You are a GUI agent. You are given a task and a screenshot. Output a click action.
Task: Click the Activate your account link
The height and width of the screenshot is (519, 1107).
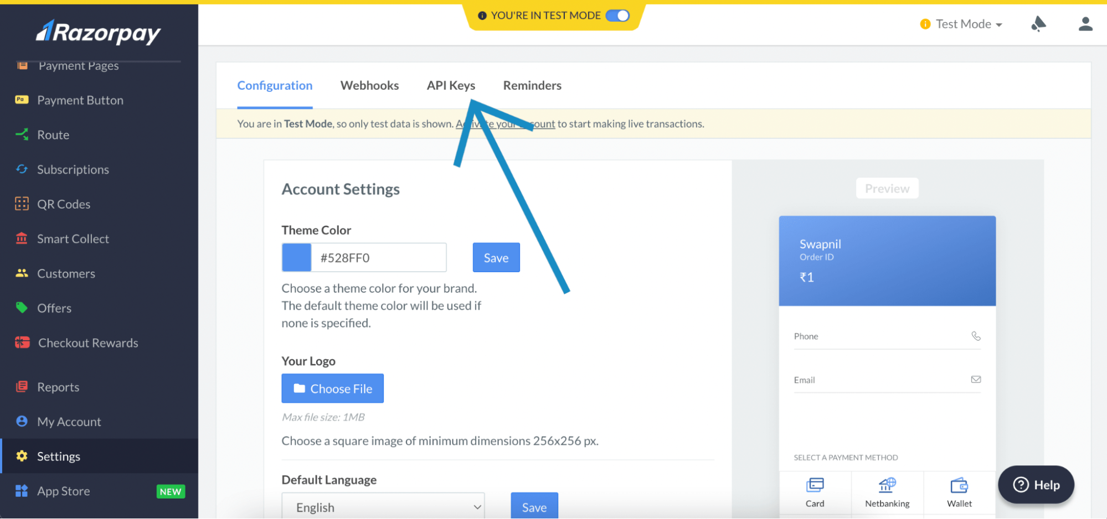coord(505,123)
